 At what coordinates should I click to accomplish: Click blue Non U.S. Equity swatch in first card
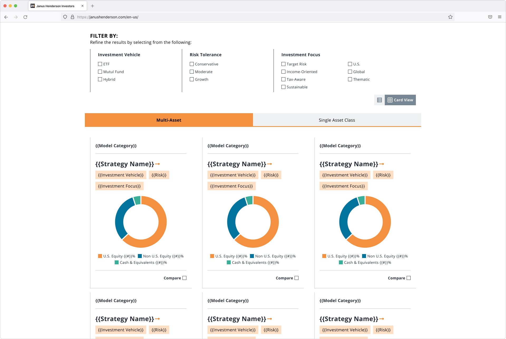(140, 256)
